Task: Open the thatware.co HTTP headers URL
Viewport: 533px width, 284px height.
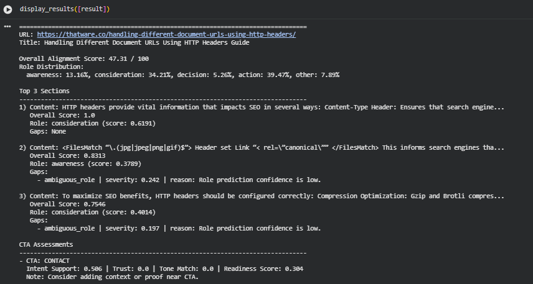Action: 166,35
